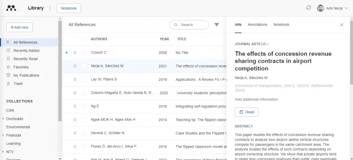Click the green unread dot on Crouch C
353x160 pixels.
click(x=67, y=53)
